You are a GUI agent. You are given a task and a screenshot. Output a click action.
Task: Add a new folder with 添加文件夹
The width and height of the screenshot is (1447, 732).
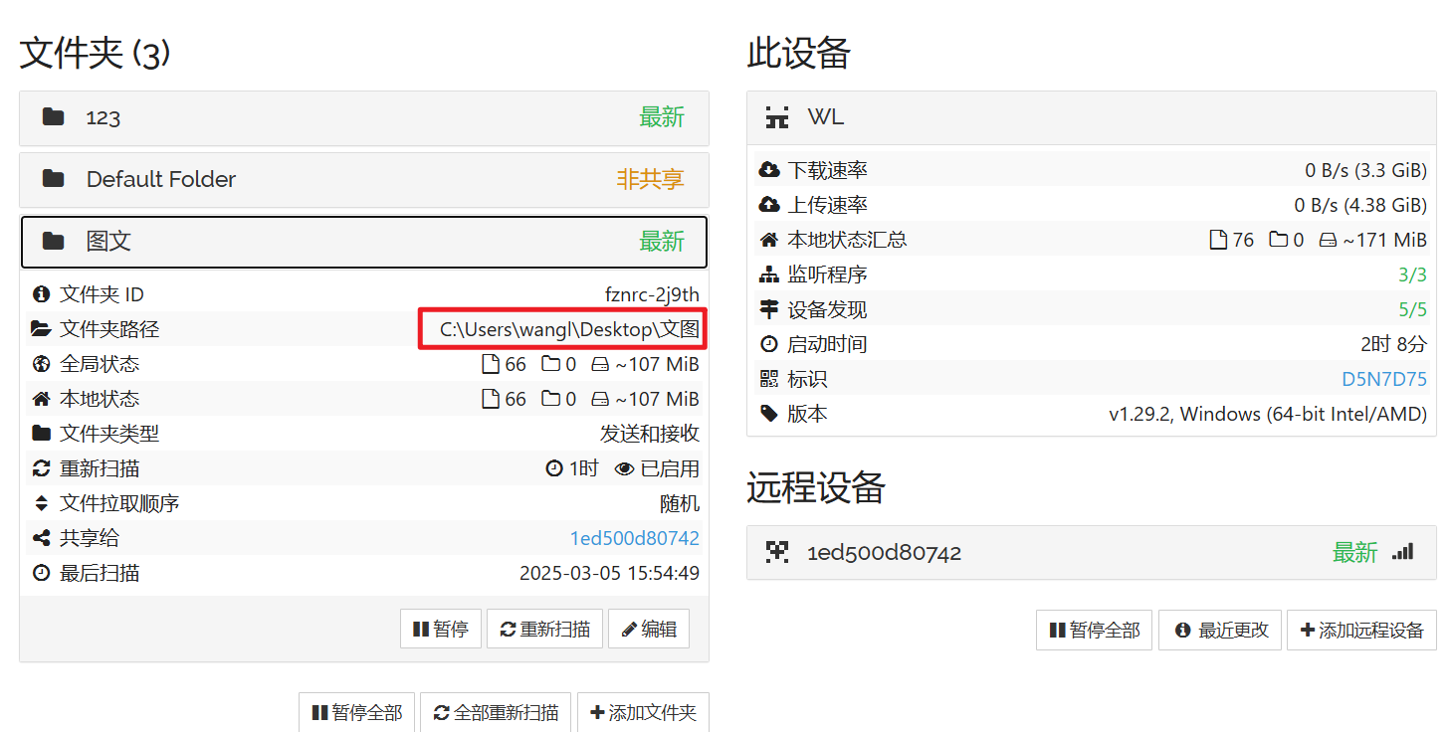(643, 712)
